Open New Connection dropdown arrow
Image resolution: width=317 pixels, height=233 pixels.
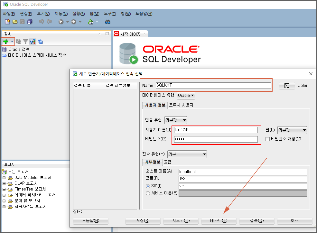point(12,42)
